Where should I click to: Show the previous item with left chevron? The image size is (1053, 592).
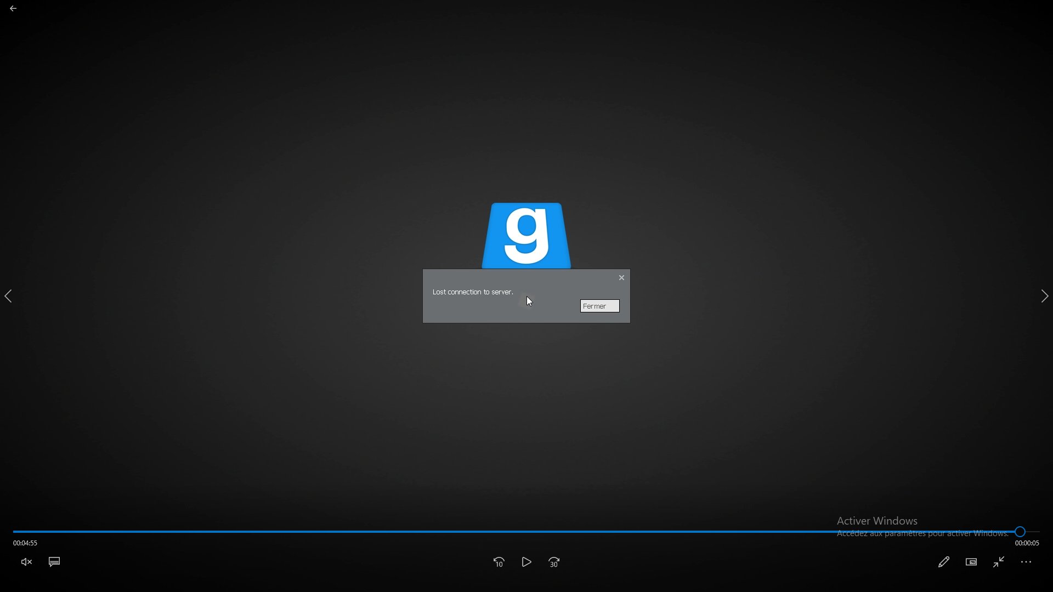(8, 297)
